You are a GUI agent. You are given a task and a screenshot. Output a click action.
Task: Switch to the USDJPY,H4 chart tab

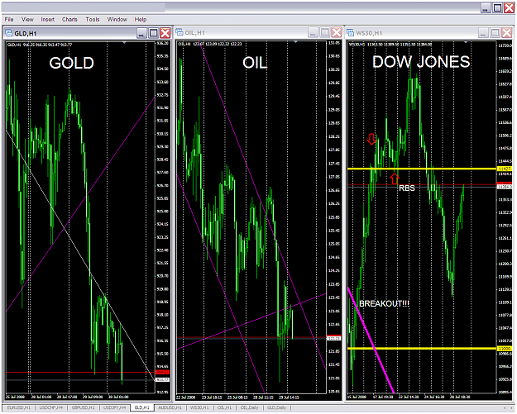click(x=115, y=407)
